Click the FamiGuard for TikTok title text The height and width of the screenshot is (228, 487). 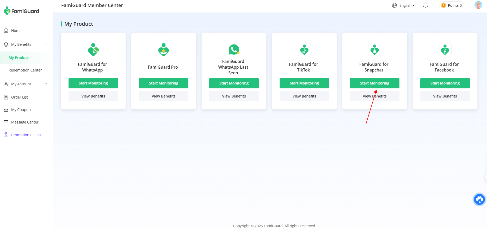[x=304, y=67]
